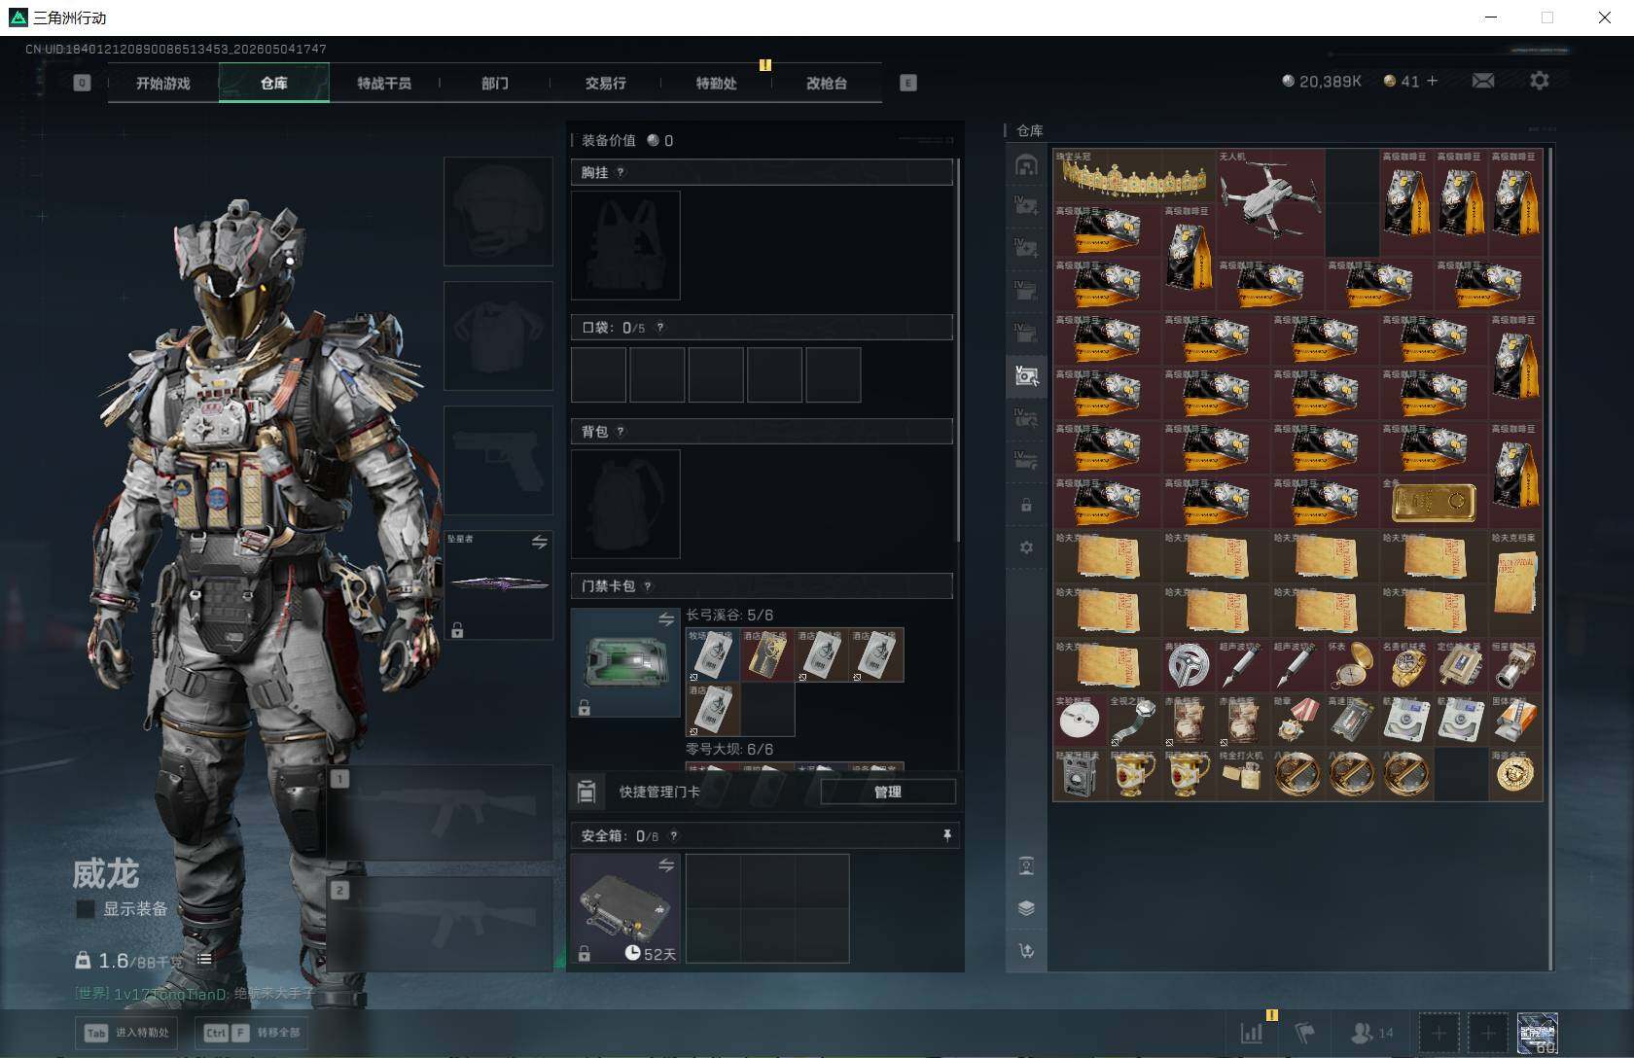Select the upright 哈夫克档案 document item

1515,584
